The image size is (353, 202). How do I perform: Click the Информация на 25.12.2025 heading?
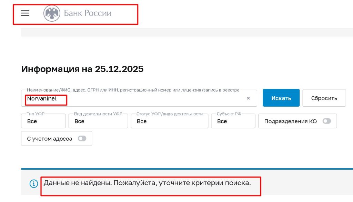pyautogui.click(x=82, y=69)
